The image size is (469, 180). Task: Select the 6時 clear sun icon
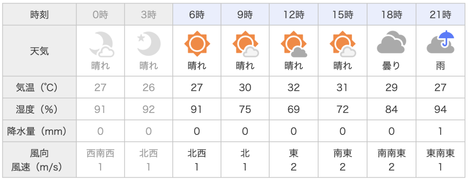(197, 43)
